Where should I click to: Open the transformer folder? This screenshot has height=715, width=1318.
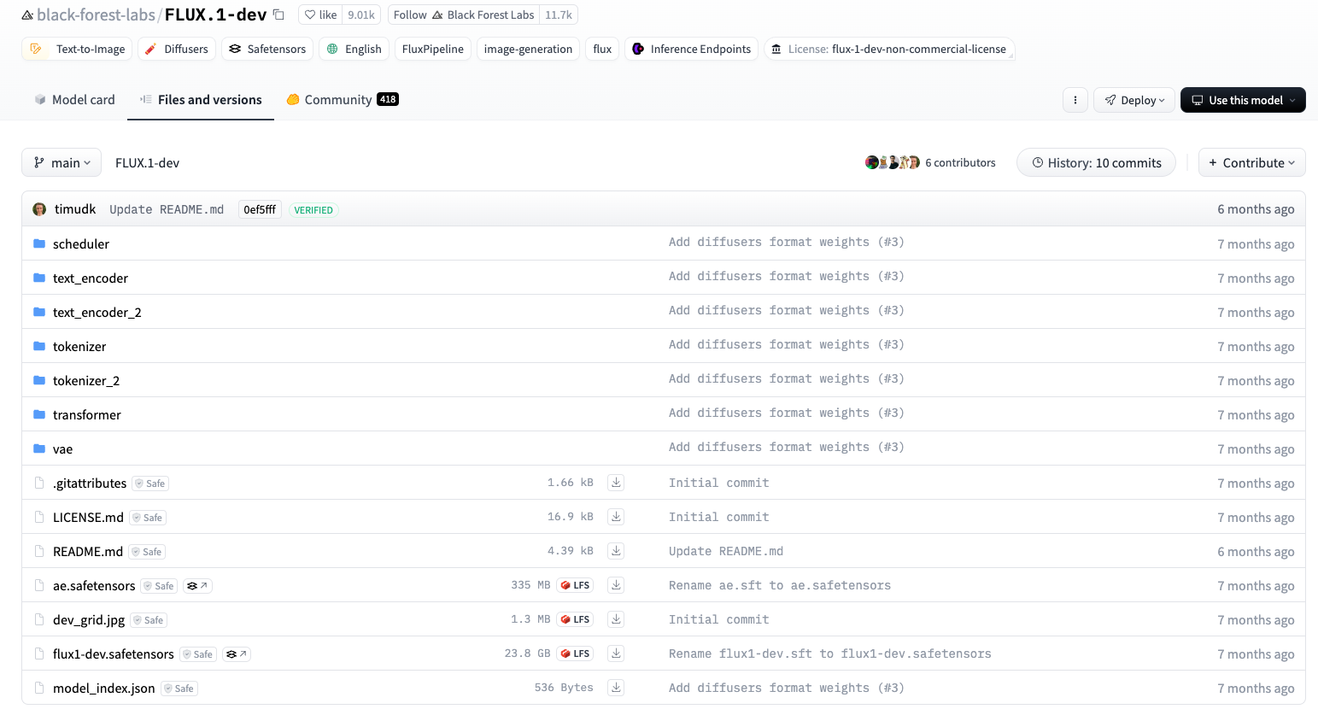click(x=86, y=415)
